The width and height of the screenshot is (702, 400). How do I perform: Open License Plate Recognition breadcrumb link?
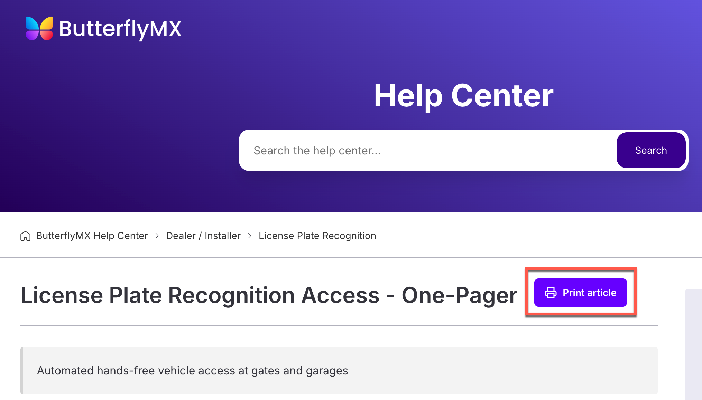[x=317, y=236]
